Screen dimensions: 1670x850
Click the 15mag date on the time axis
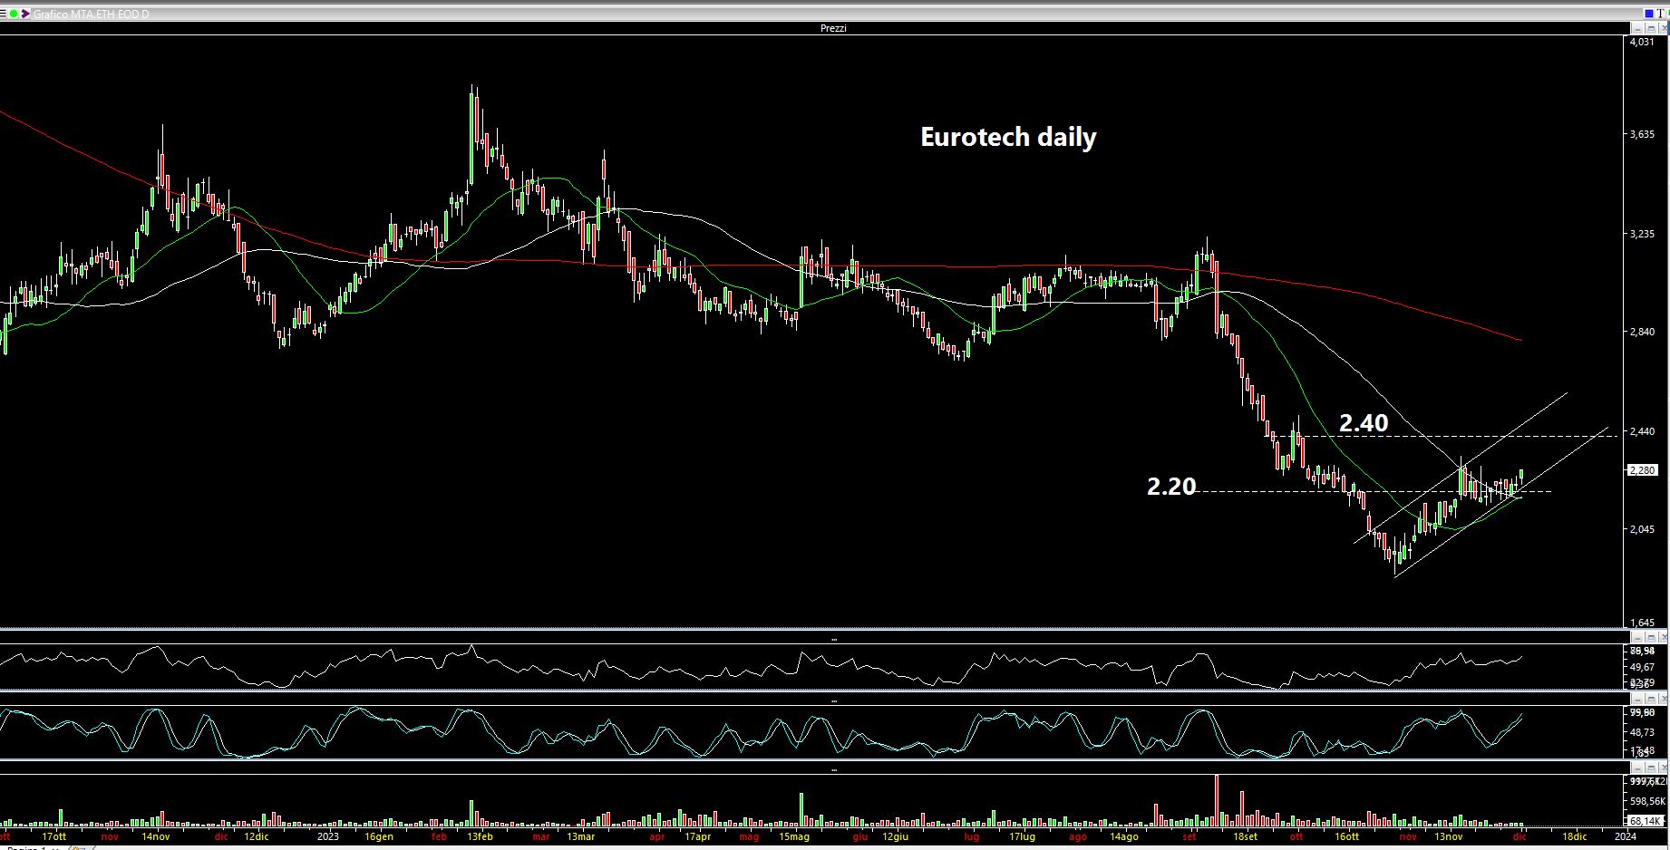click(x=794, y=836)
